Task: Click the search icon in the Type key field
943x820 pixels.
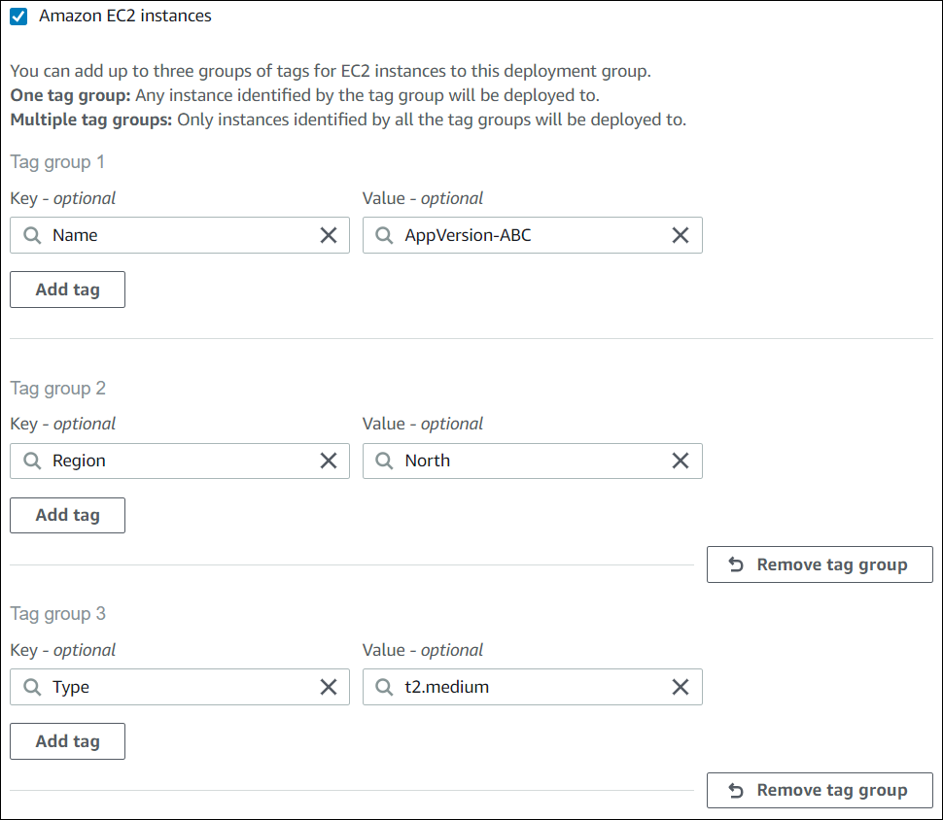Action: (30, 687)
